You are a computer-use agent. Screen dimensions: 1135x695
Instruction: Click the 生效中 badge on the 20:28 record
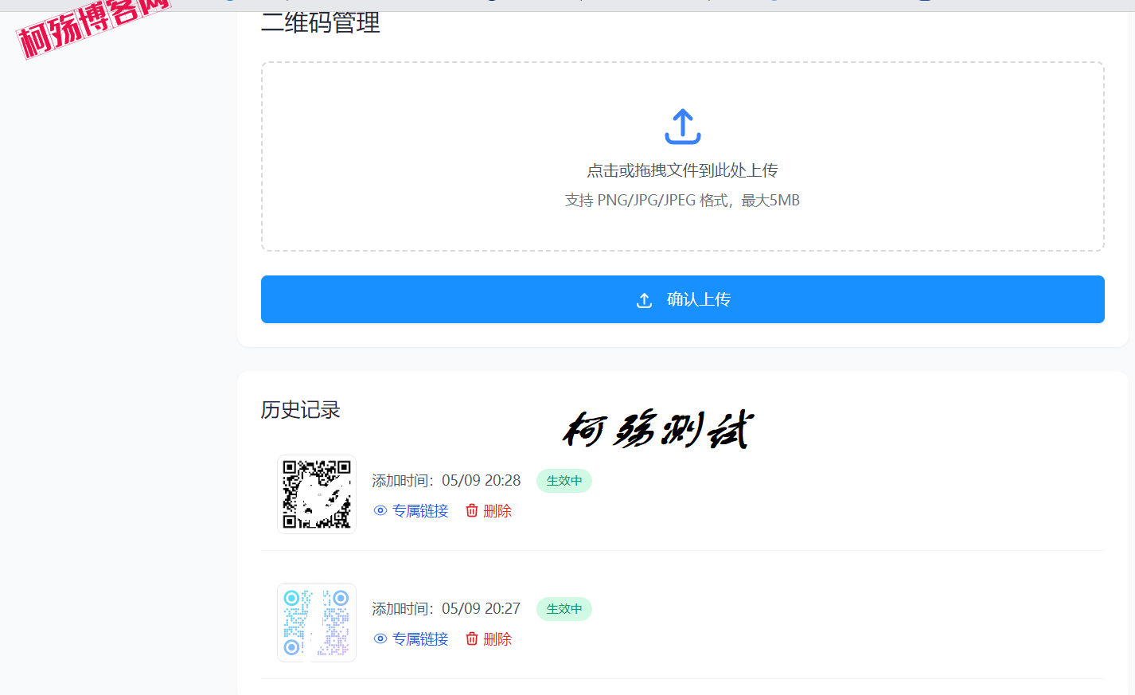point(564,481)
